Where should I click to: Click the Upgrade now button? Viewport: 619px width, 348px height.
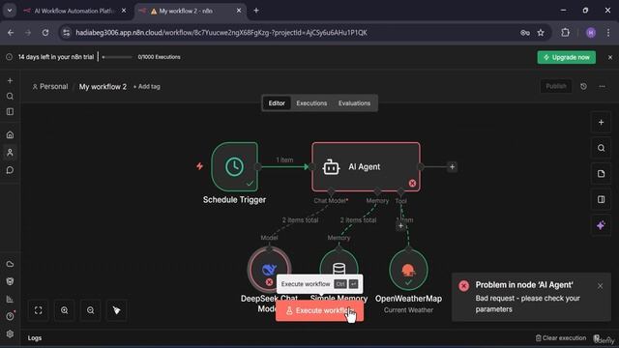pos(566,57)
